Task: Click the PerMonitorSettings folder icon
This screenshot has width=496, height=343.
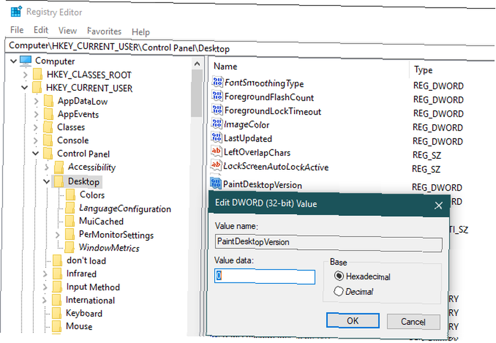Action: pos(69,234)
